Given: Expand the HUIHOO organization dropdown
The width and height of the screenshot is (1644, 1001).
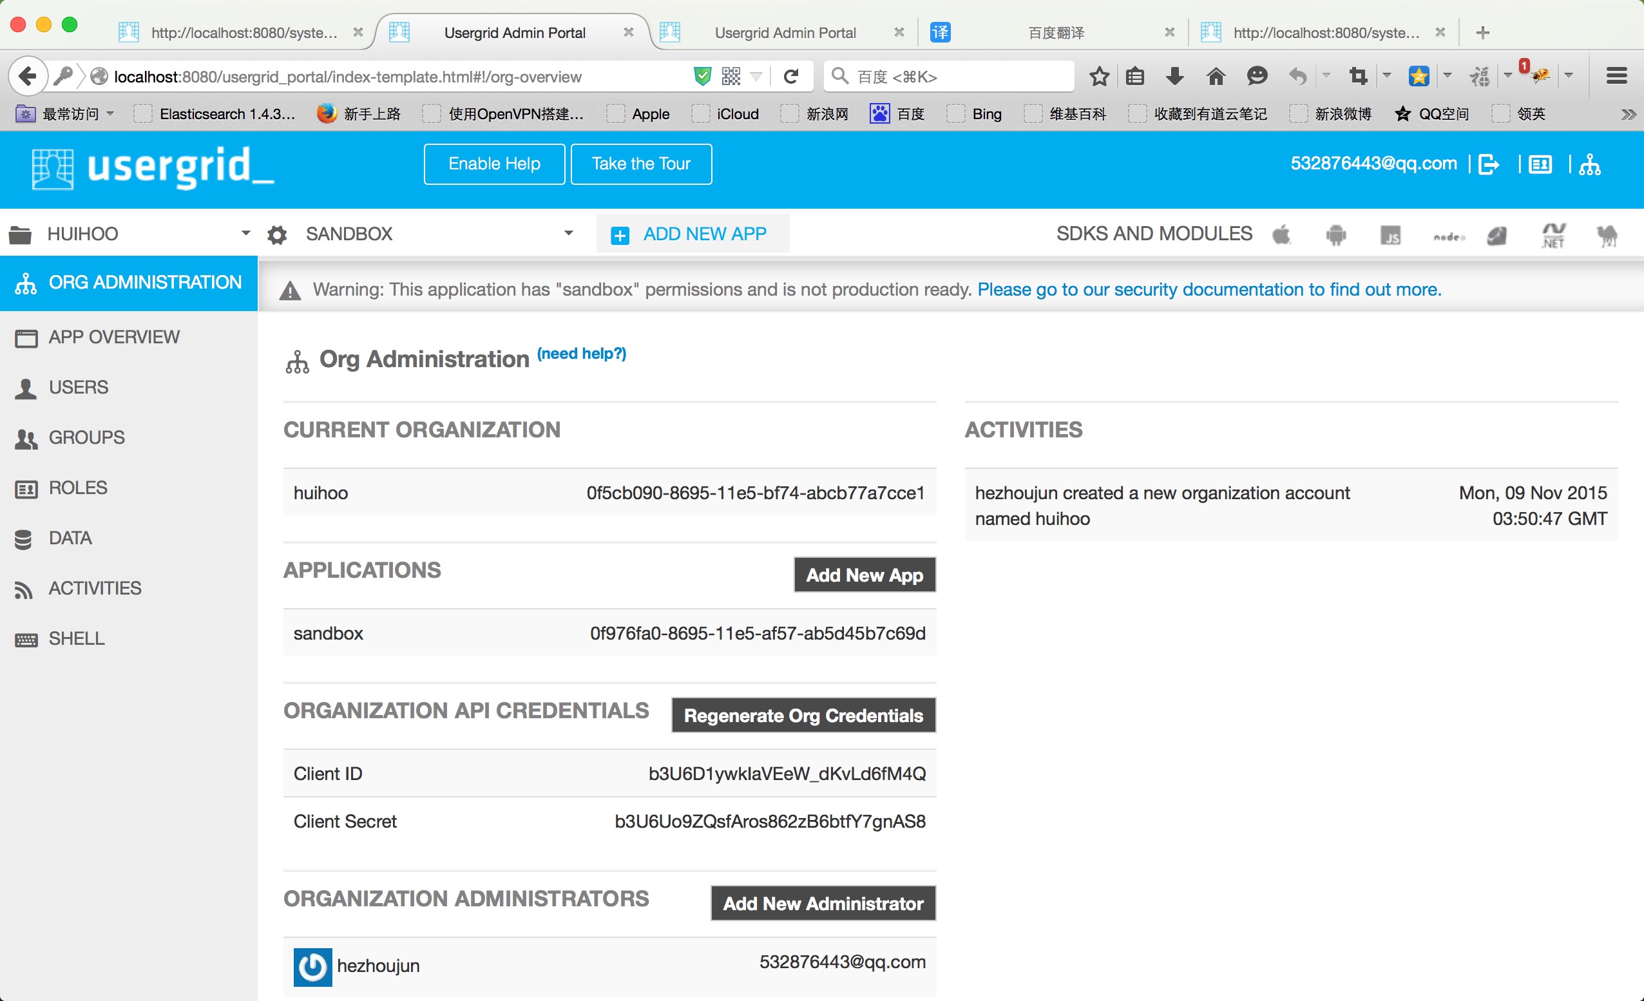Looking at the screenshot, I should tap(245, 234).
